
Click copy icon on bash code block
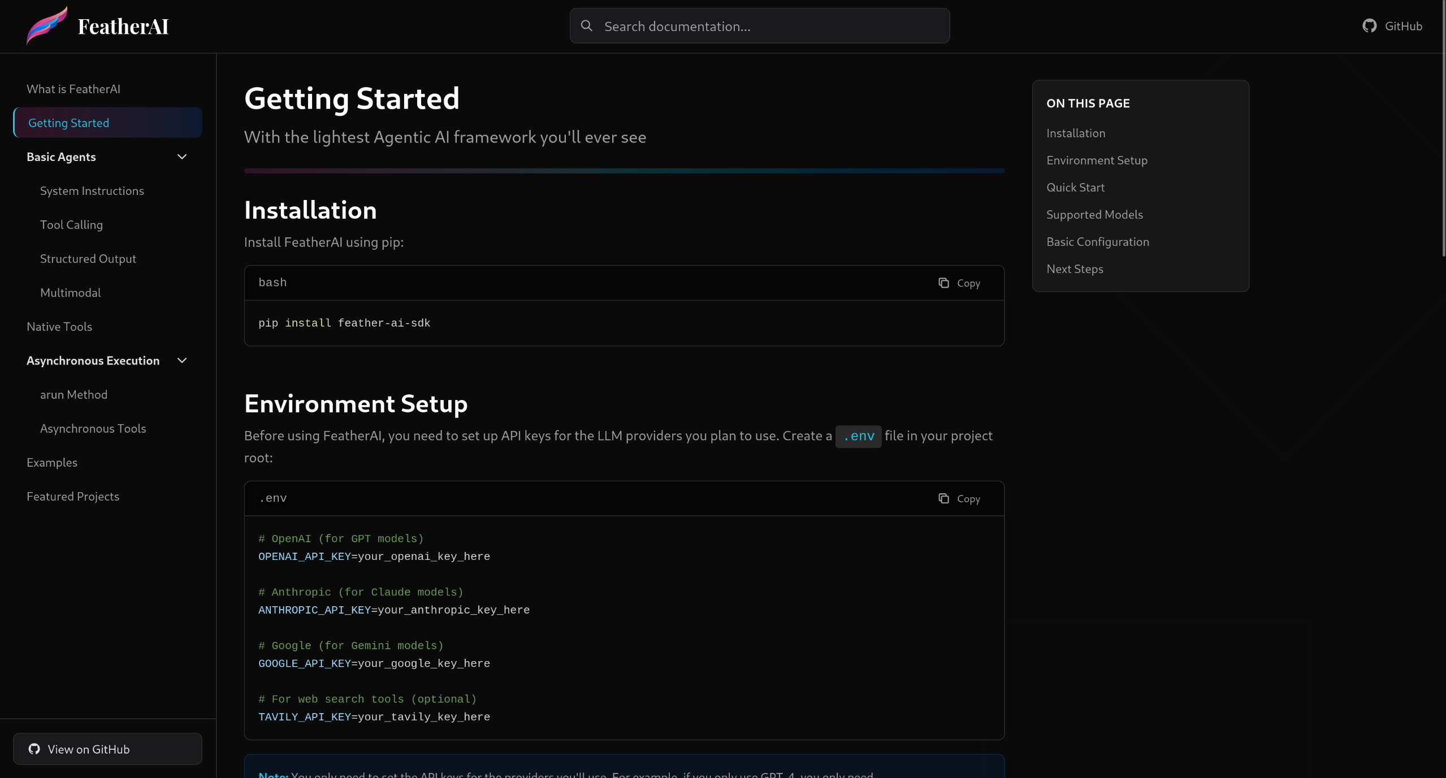[x=943, y=283]
